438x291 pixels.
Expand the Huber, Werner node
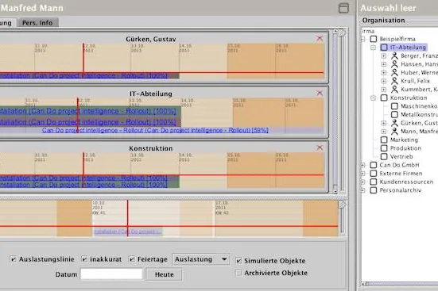(384, 72)
